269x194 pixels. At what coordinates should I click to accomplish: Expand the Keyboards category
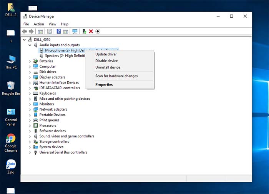[30, 93]
